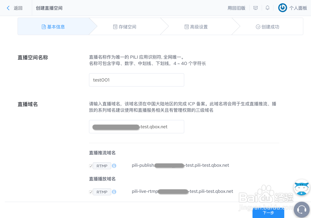The height and width of the screenshot is (218, 311).
Task: Click 返回 to go back
Action: point(18,8)
